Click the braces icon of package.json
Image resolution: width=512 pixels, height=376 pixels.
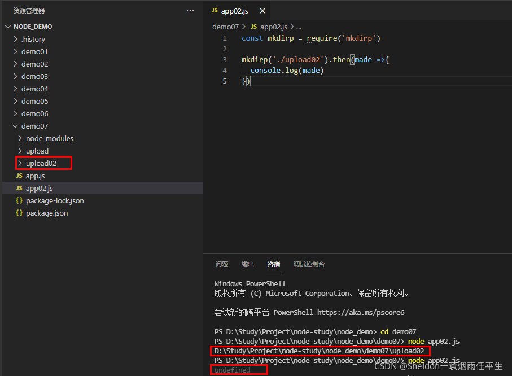pos(19,213)
